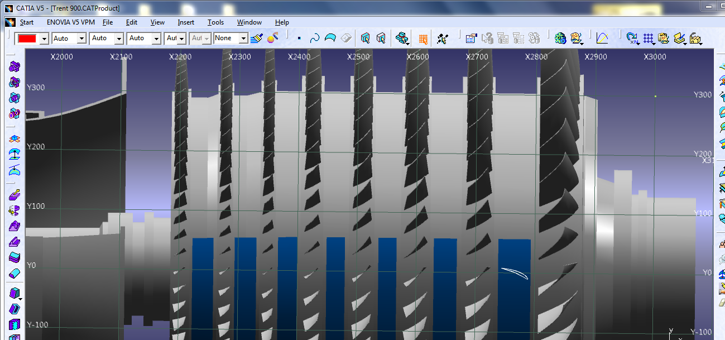Click the xN repetition icon

click(x=632, y=38)
